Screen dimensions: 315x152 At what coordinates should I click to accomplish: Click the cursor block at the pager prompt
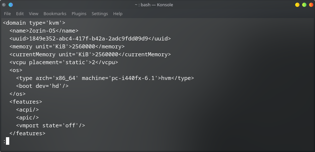click(x=8, y=141)
